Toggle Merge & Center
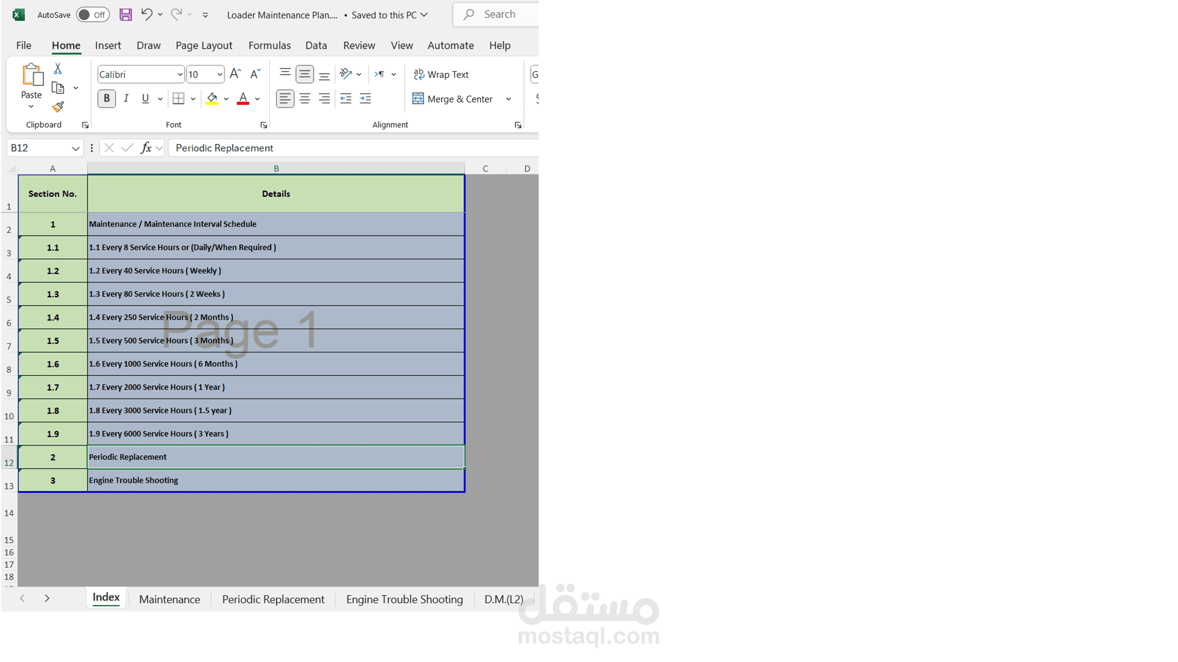Viewport: 1178px width, 662px height. 453,99
